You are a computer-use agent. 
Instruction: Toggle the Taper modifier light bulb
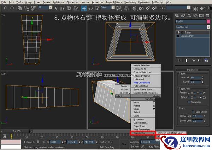click(x=178, y=32)
